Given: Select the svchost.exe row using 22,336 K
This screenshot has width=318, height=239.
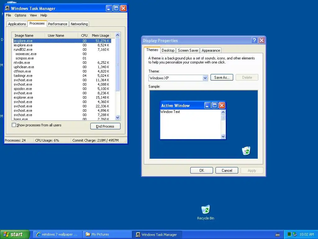Looking at the screenshot, I should [x=62, y=106].
